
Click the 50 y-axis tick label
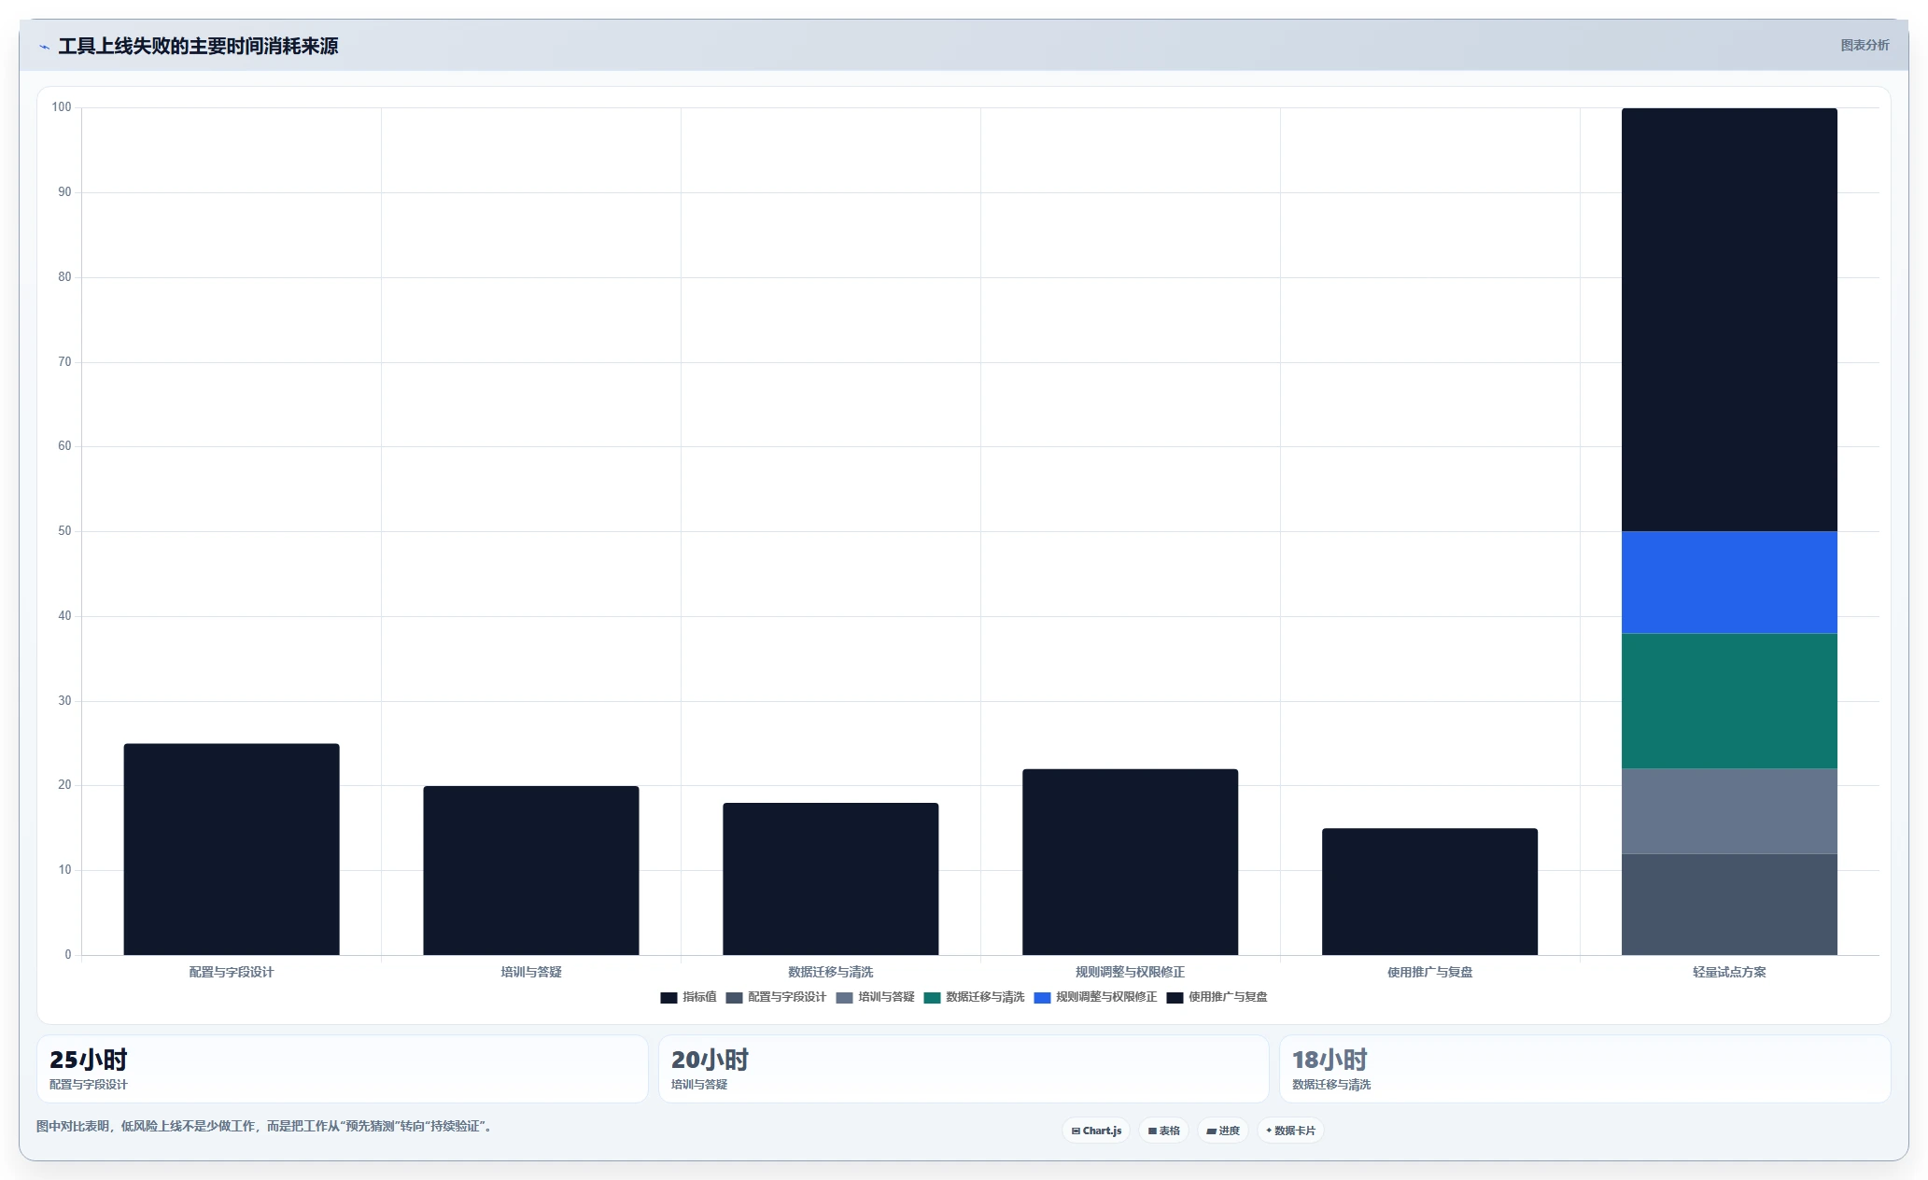(x=64, y=531)
